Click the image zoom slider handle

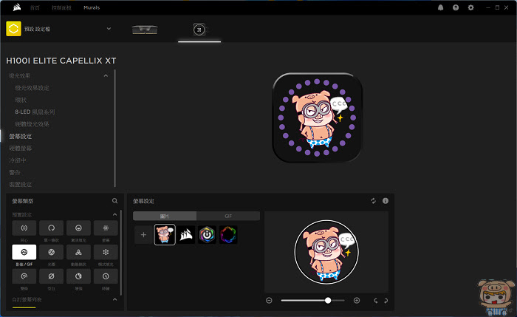point(328,301)
